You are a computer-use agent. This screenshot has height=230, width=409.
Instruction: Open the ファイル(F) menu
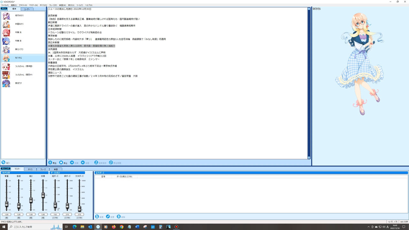point(5,5)
